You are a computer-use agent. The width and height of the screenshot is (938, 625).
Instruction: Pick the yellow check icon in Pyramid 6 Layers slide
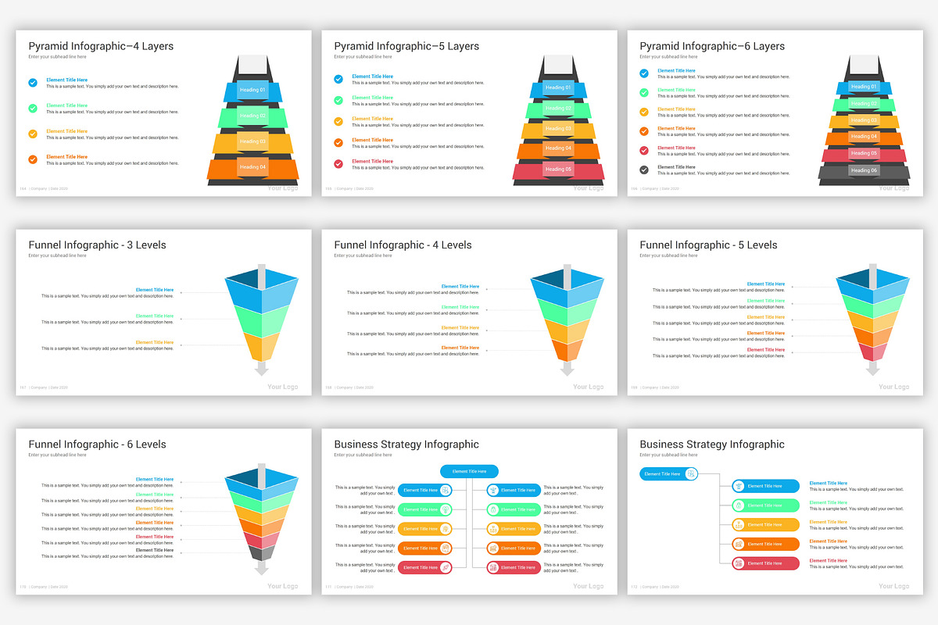click(644, 112)
